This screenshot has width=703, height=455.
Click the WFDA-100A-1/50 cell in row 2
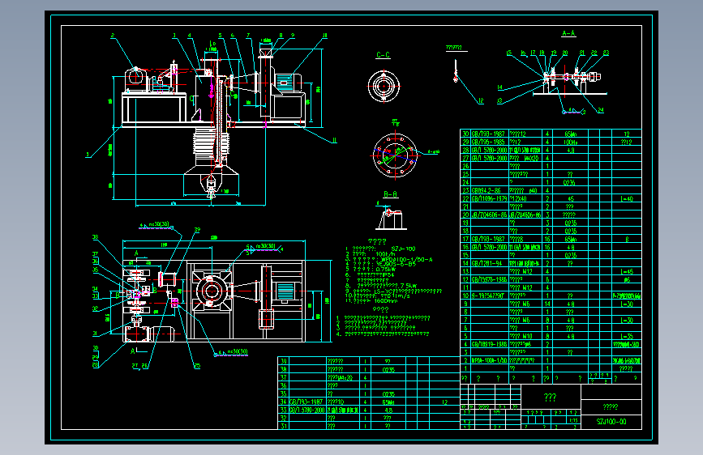click(489, 360)
